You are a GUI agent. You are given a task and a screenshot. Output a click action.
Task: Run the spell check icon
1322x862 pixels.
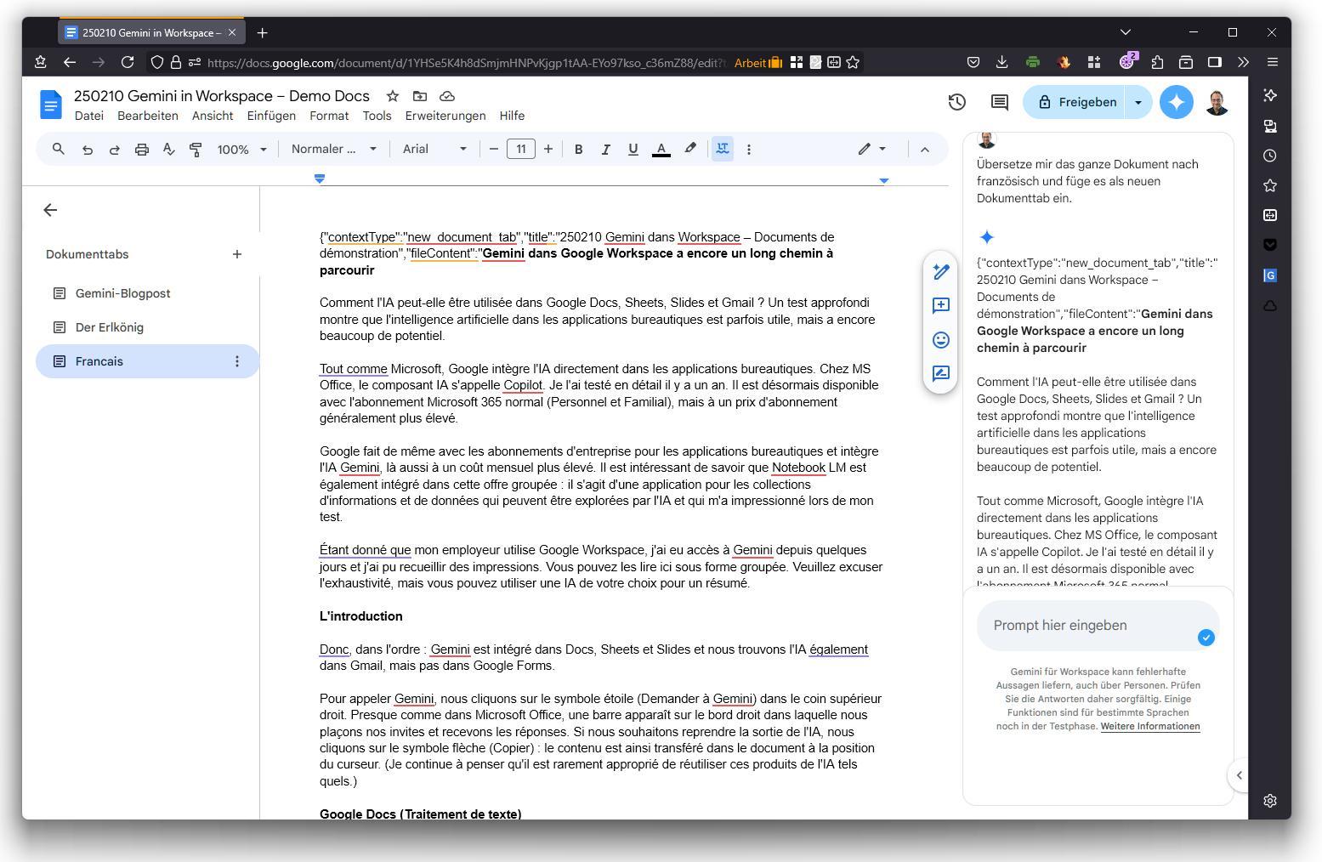tap(168, 149)
